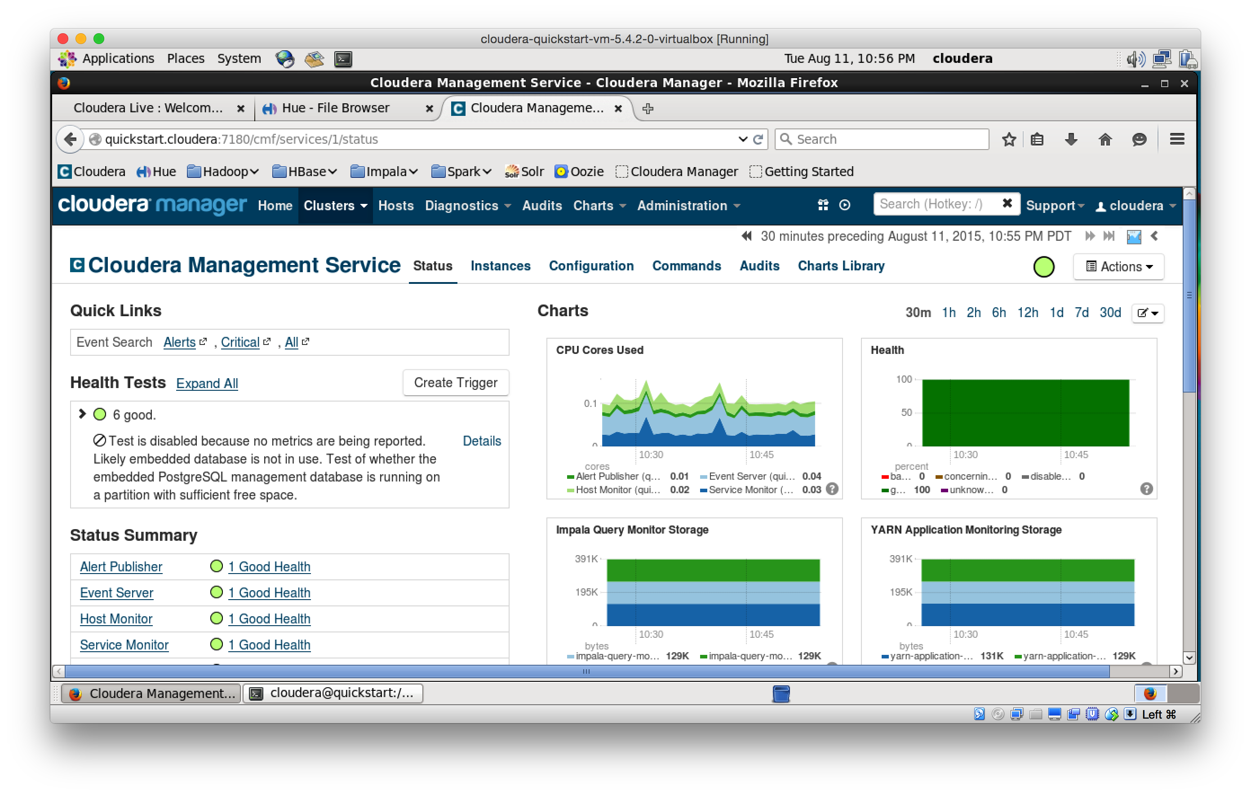Screen dimensions: 1251x795
Task: Open Firefox hamburger menu icon
Action: tap(1177, 139)
